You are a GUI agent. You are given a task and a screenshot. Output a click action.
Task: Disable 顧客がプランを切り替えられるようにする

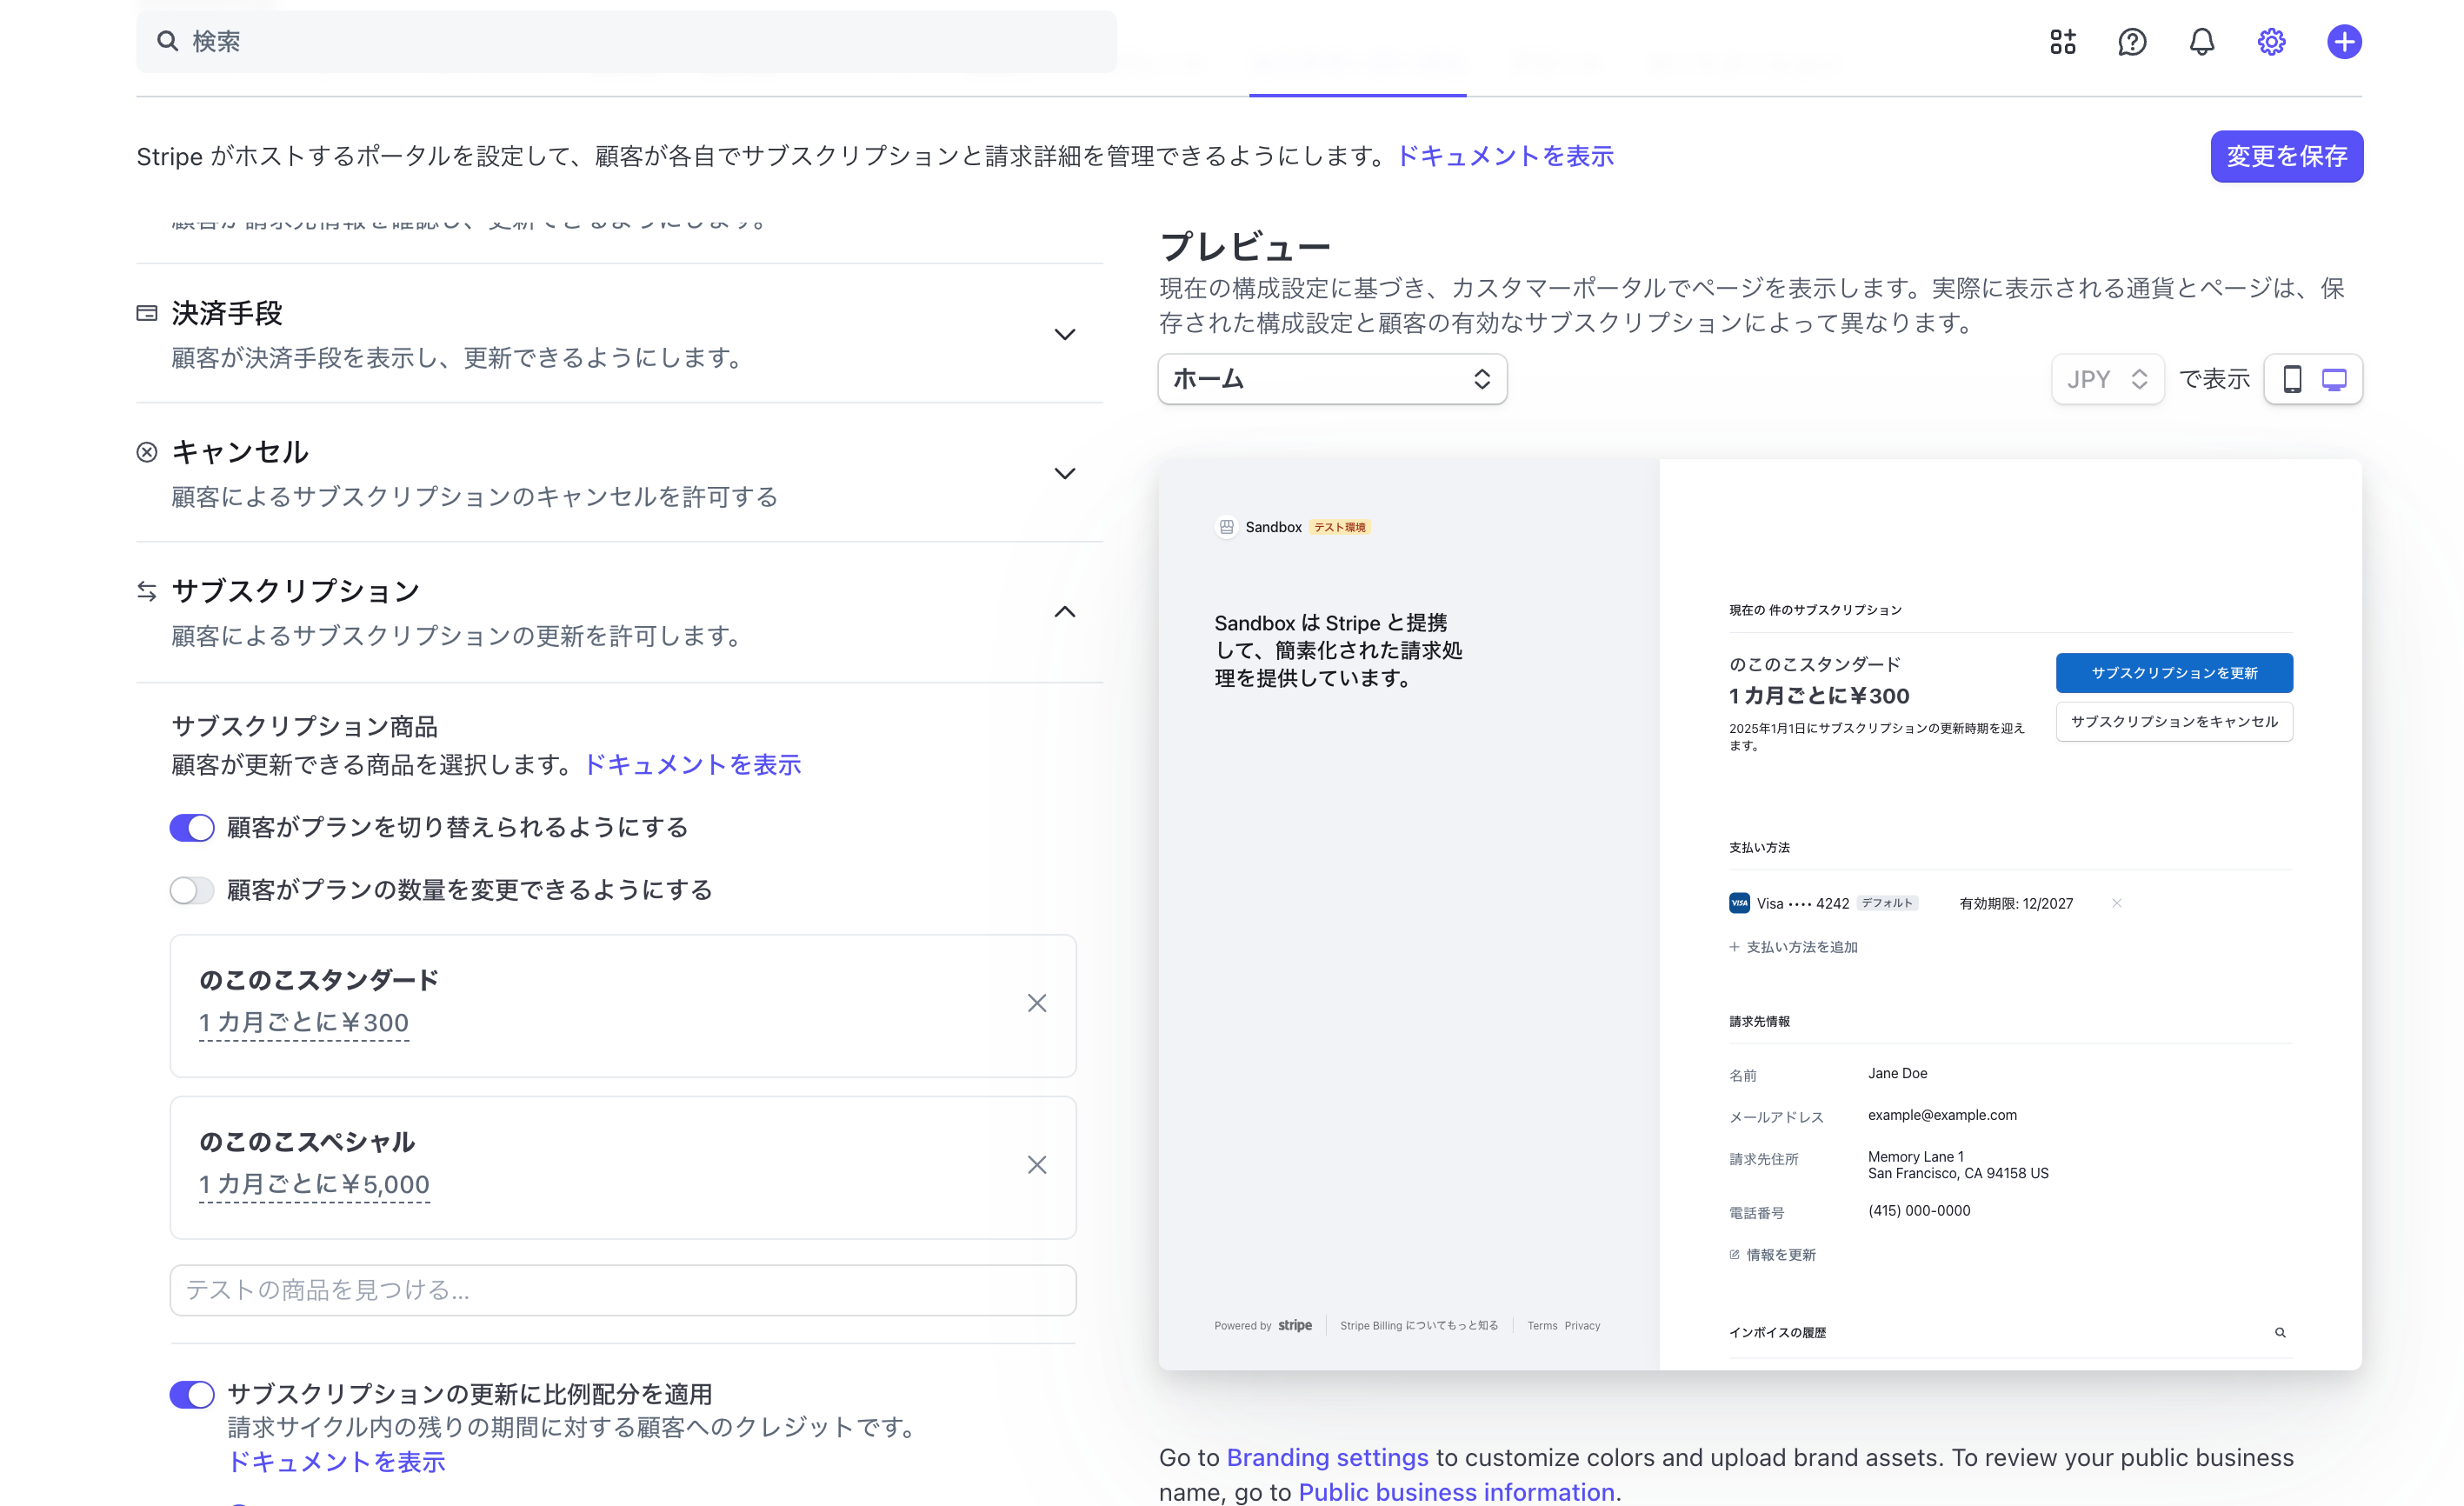[x=192, y=827]
